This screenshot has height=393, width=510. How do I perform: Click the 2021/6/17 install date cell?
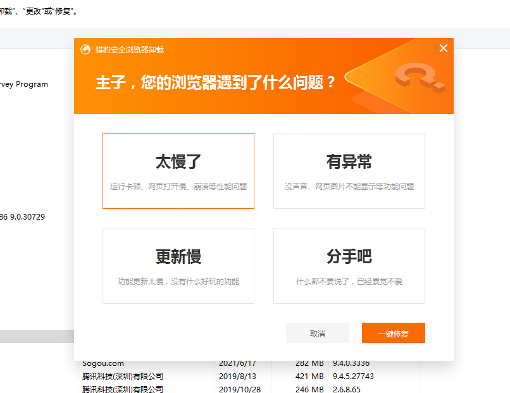[237, 363]
